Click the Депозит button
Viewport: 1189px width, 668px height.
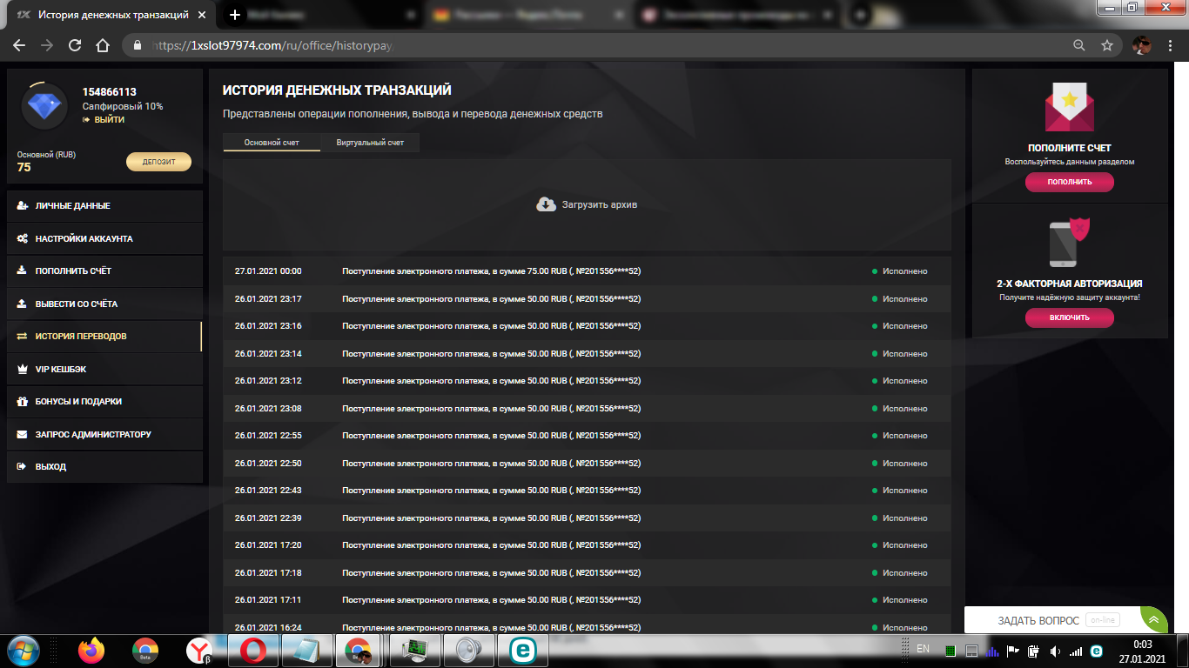coord(158,162)
